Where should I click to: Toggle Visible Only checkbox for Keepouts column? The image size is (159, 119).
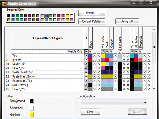[x=140, y=51]
